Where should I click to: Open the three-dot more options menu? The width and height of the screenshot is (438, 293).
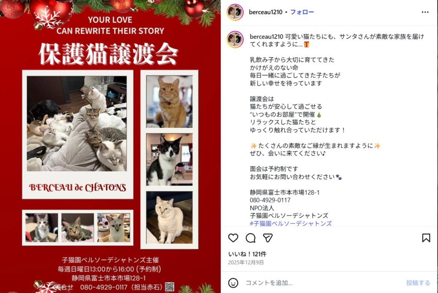(425, 12)
